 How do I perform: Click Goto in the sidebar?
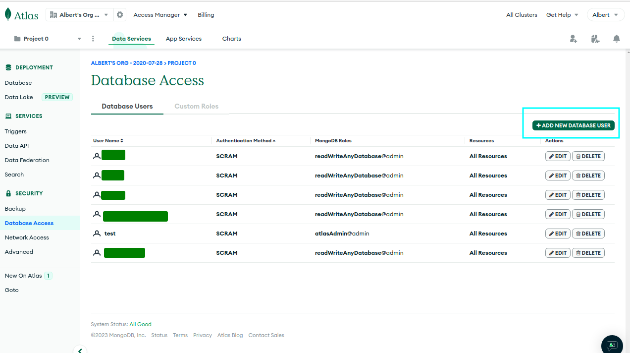coord(12,290)
